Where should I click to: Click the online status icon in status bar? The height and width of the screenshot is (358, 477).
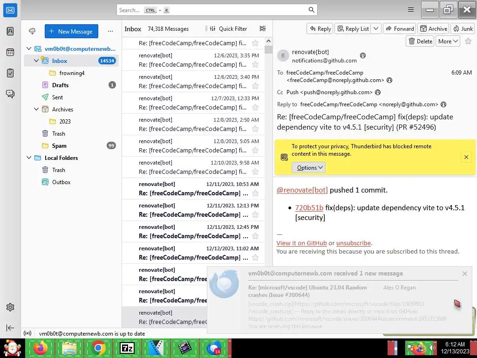coord(27,333)
